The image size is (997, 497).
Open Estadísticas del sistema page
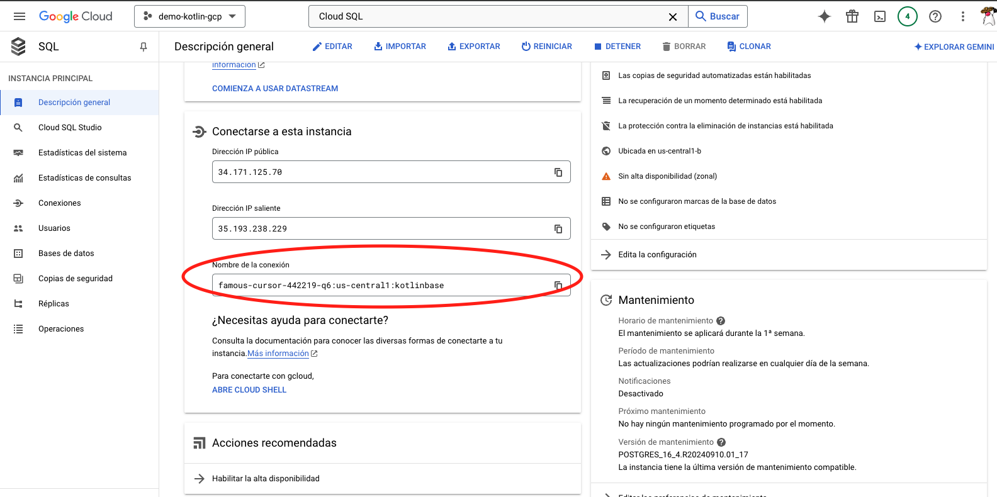(x=79, y=153)
